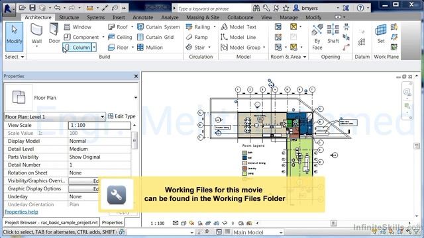Select the Floor tool
The width and height of the screenshot is (424, 238).
click(118, 48)
